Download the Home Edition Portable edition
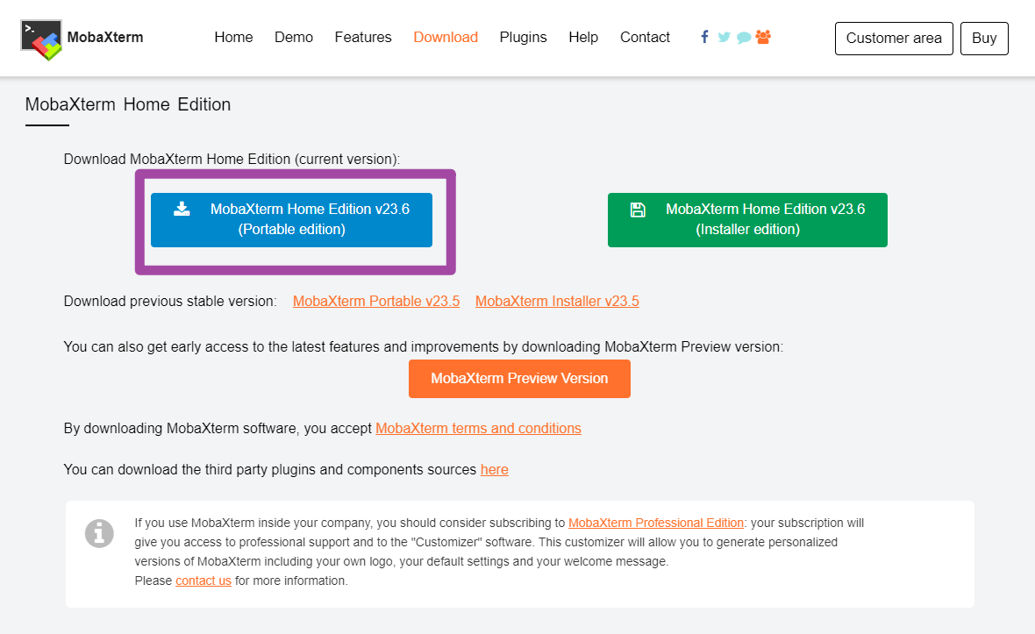The height and width of the screenshot is (634, 1035). coord(291,219)
